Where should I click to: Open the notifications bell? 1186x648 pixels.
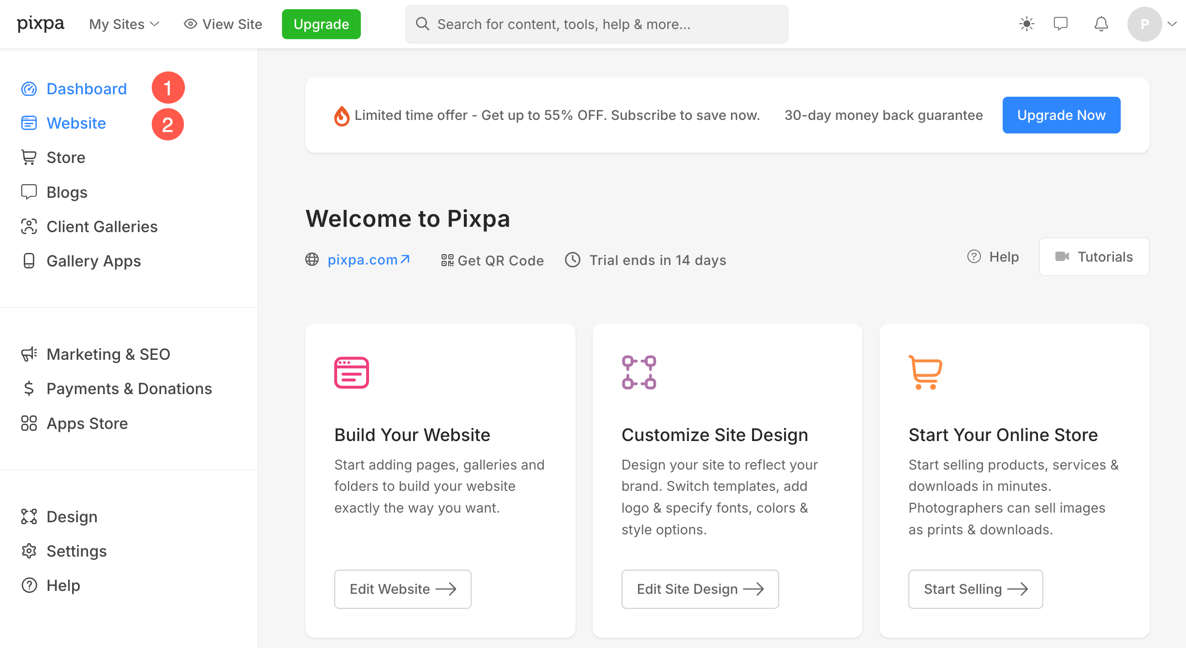[x=1101, y=24]
